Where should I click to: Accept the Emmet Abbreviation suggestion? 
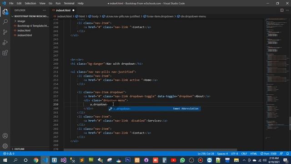[x=155, y=108]
